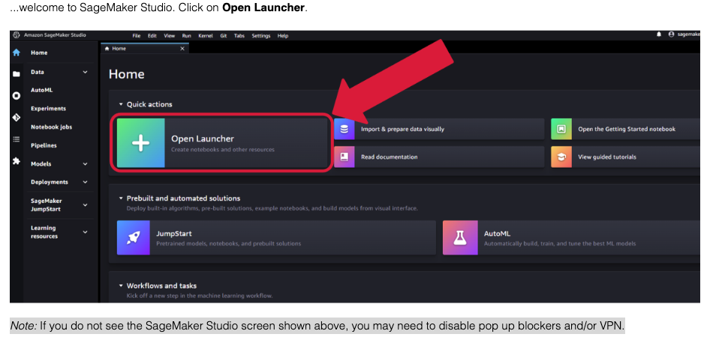The width and height of the screenshot is (719, 340).
Task: Open the Git diamond icon in rail
Action: pos(16,118)
